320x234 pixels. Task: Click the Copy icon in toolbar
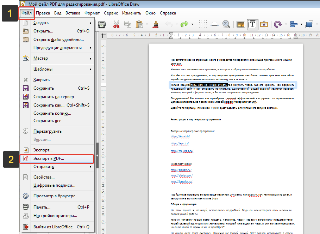click(128, 24)
